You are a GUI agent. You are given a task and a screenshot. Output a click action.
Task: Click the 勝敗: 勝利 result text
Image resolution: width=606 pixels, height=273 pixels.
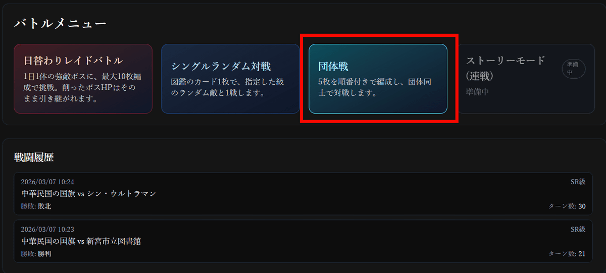[36, 254]
